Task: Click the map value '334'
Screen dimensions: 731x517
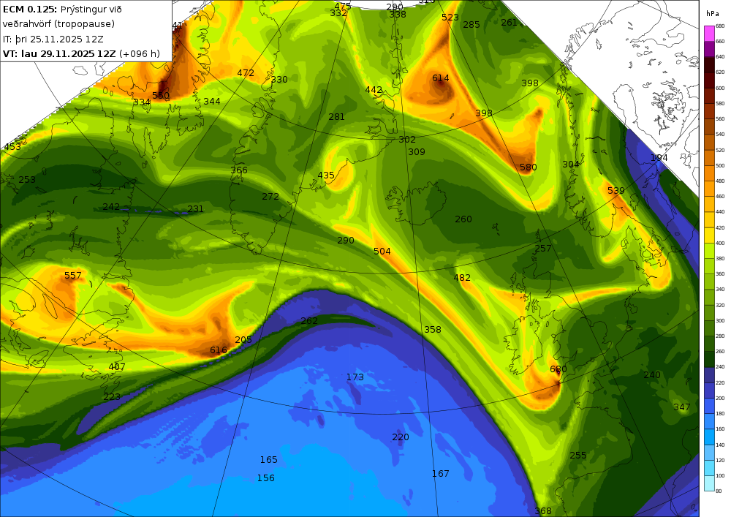Action: 142,102
